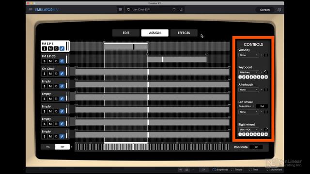The image size is (310, 174).
Task: Click the Left wheel 2 st pitch range field
Action: click(262, 106)
